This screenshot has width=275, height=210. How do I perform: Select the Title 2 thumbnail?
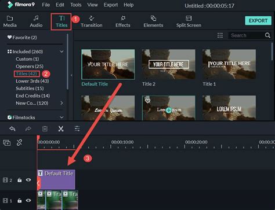(x=168, y=64)
